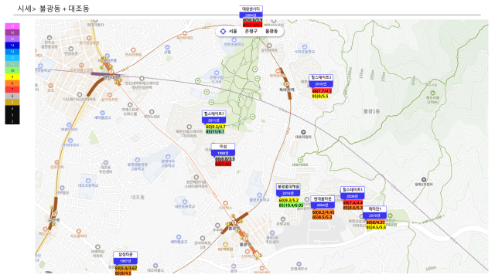Open the 서울 city selector

[233, 31]
